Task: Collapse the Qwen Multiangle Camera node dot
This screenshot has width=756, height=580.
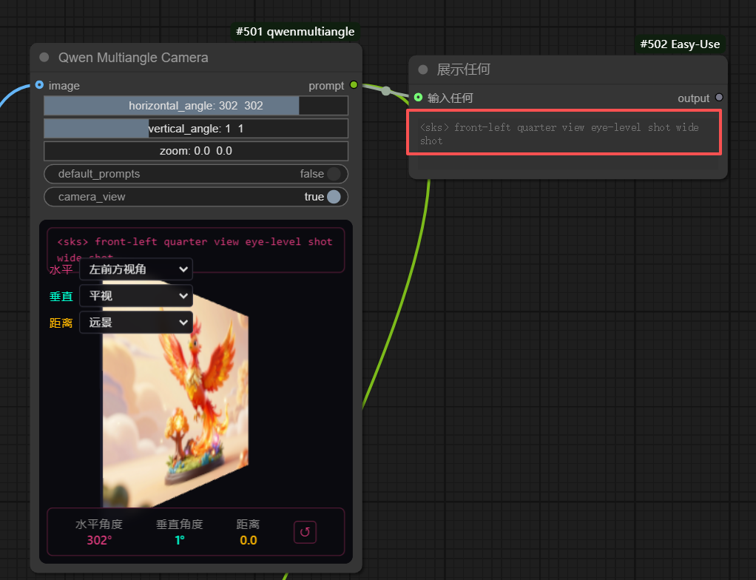Action: [x=44, y=58]
